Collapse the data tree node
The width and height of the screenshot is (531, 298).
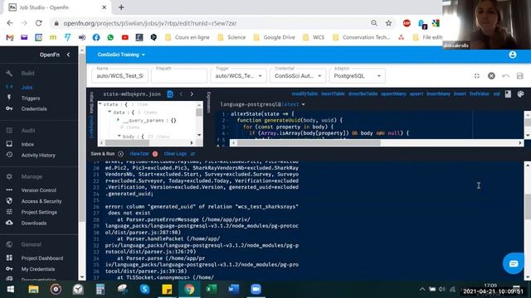[110, 112]
